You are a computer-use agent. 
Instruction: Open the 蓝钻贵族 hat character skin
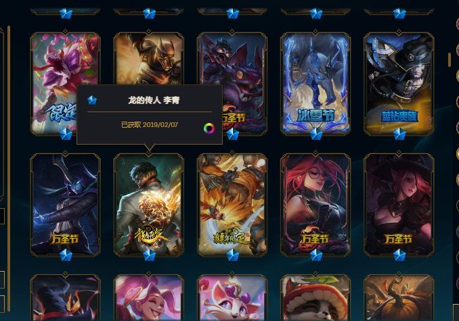[x=399, y=84]
